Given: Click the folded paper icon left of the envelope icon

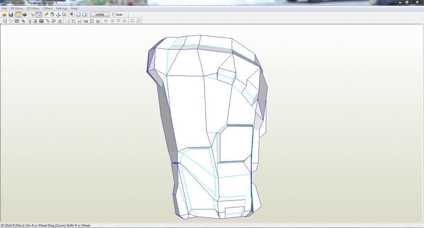Looking at the screenshot, I should [32, 14].
